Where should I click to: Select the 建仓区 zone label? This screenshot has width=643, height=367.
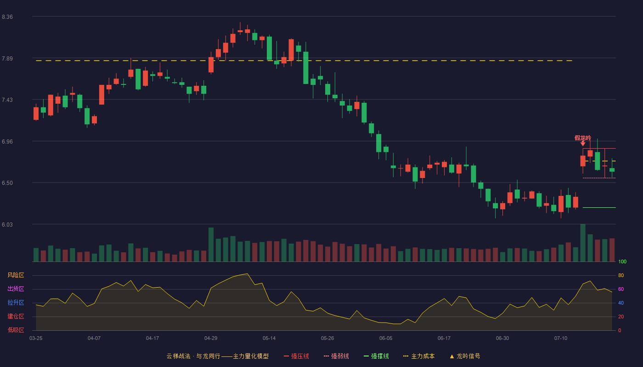pyautogui.click(x=16, y=317)
